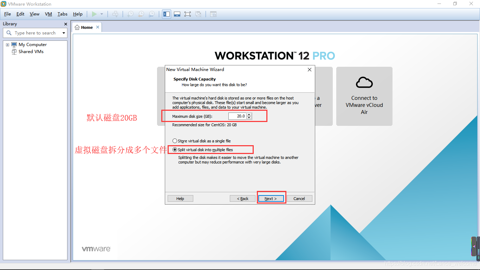Click the 'Library' panel title
The image size is (480, 270).
10,24
